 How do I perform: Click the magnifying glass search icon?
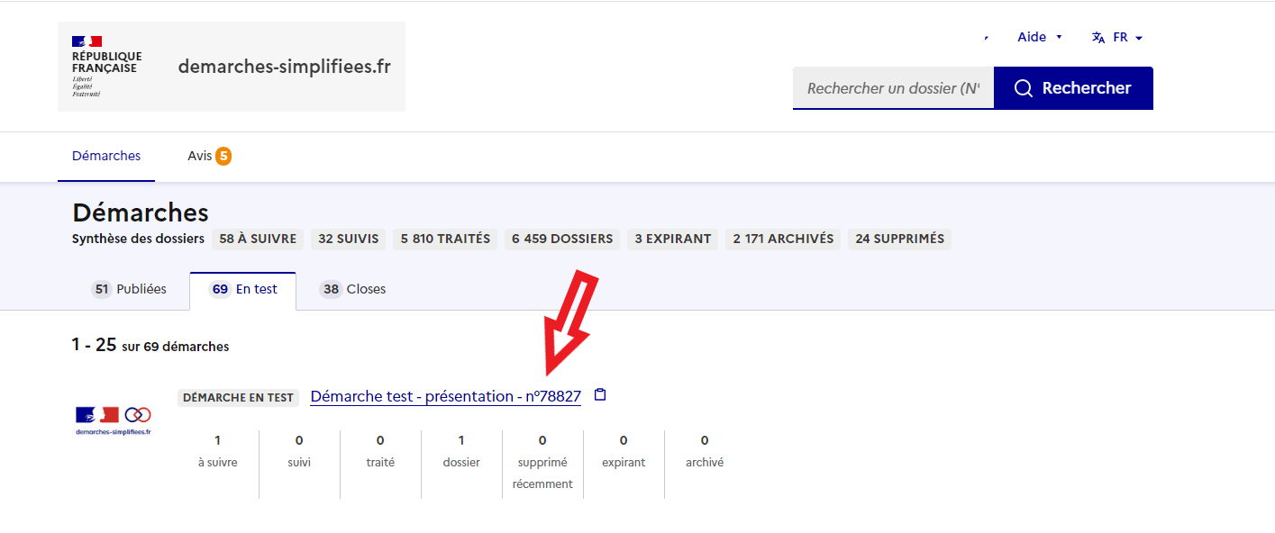1023,88
